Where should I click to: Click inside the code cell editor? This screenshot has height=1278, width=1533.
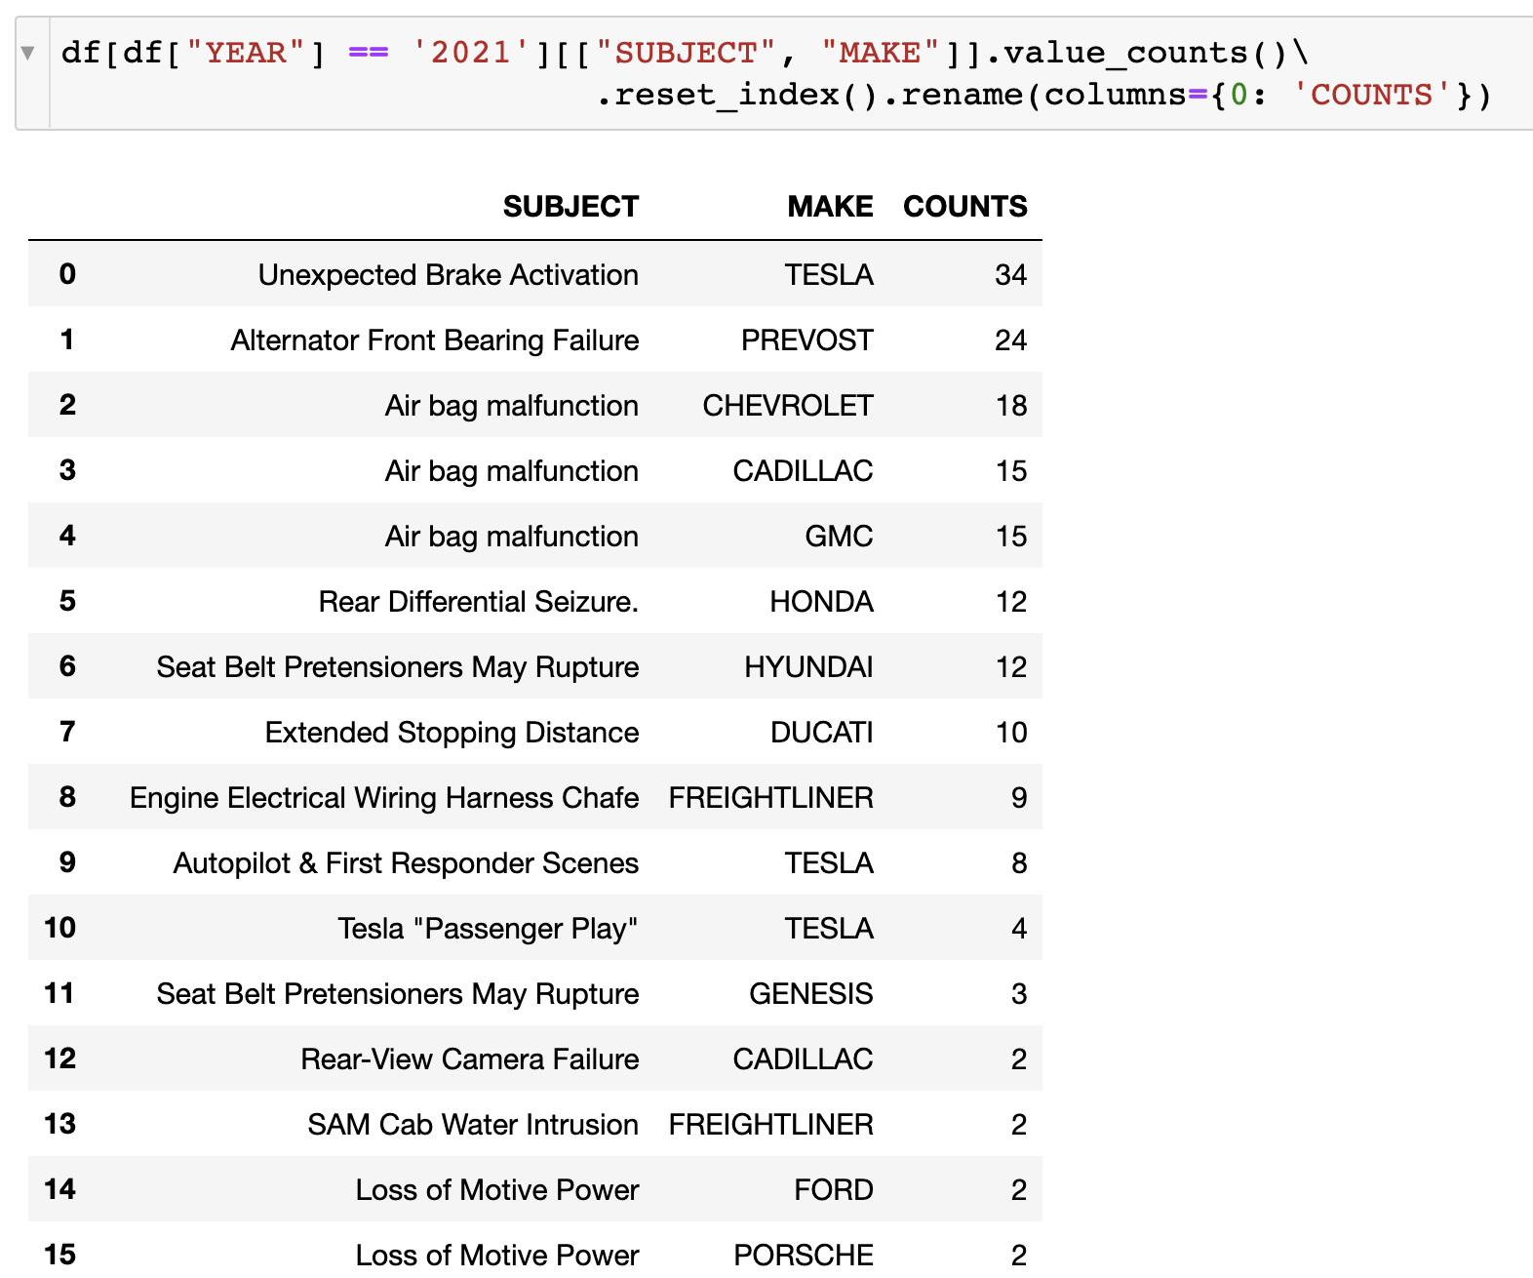coord(791,74)
